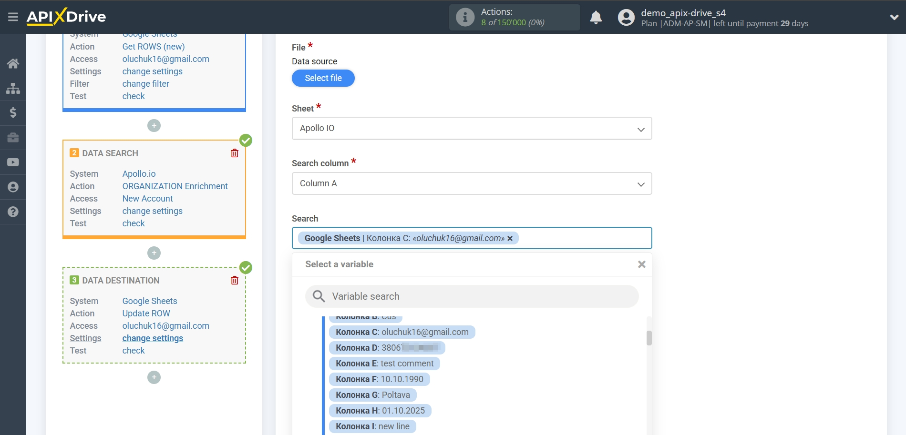Open the Connections icon in the sidebar
Screen dimensions: 906x435
click(x=13, y=88)
